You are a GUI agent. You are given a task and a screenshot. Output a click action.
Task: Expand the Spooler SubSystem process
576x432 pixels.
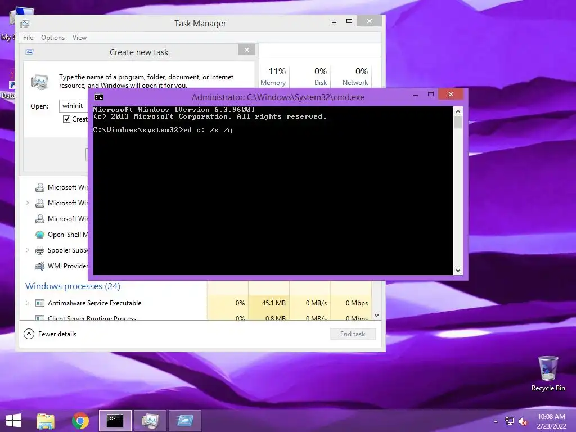(x=27, y=250)
